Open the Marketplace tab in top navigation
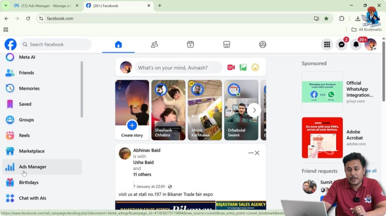 [x=227, y=44]
